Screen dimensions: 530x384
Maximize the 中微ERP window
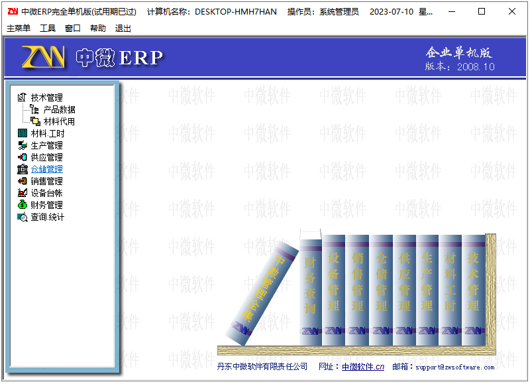[x=482, y=11]
